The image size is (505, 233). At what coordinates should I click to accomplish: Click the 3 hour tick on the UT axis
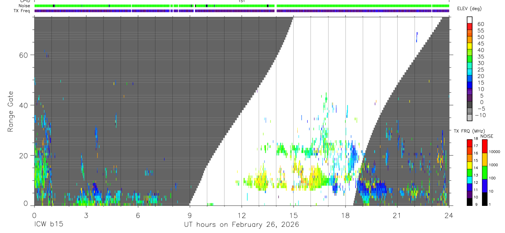coord(86,215)
